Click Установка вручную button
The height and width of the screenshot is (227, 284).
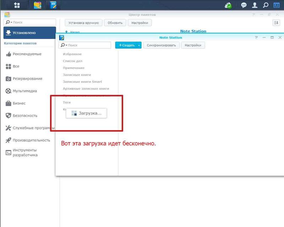click(x=83, y=23)
